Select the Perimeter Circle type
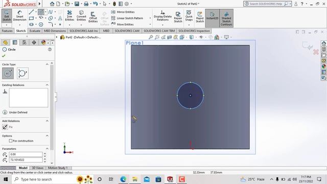 pos(22,74)
